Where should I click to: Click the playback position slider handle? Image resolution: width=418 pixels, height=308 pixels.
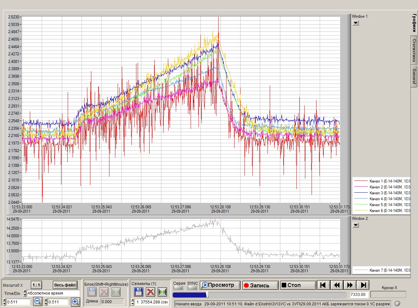207,295
